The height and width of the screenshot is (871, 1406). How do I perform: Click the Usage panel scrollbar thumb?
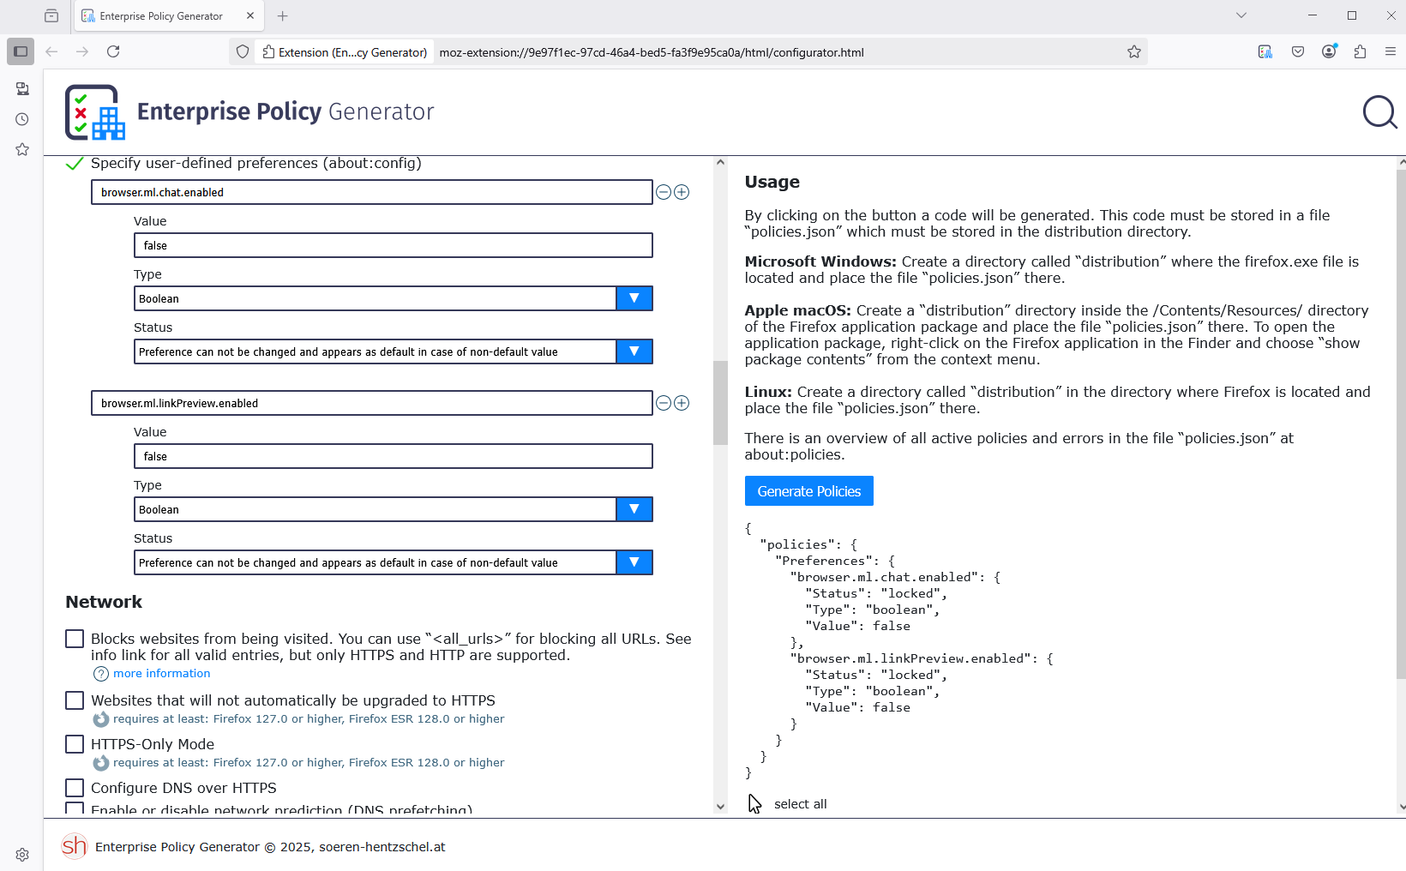click(1401, 423)
